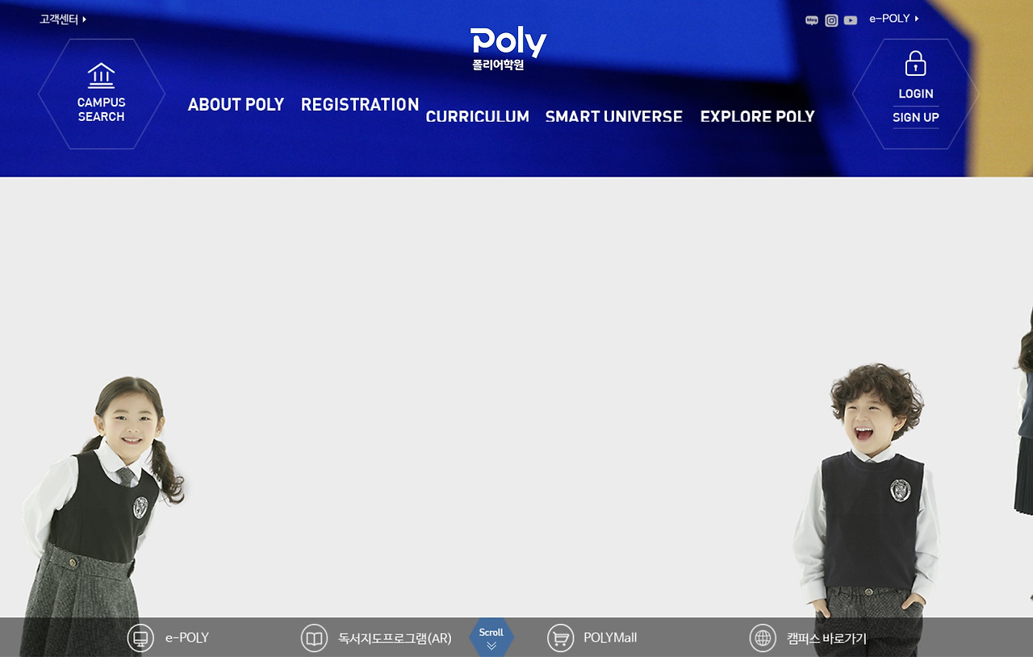Expand the 고객센터 arrow menu

(63, 19)
